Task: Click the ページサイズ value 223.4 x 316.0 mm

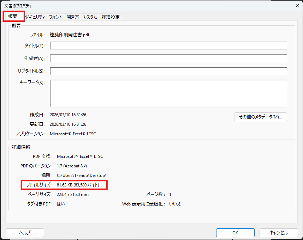Action: coord(72,194)
